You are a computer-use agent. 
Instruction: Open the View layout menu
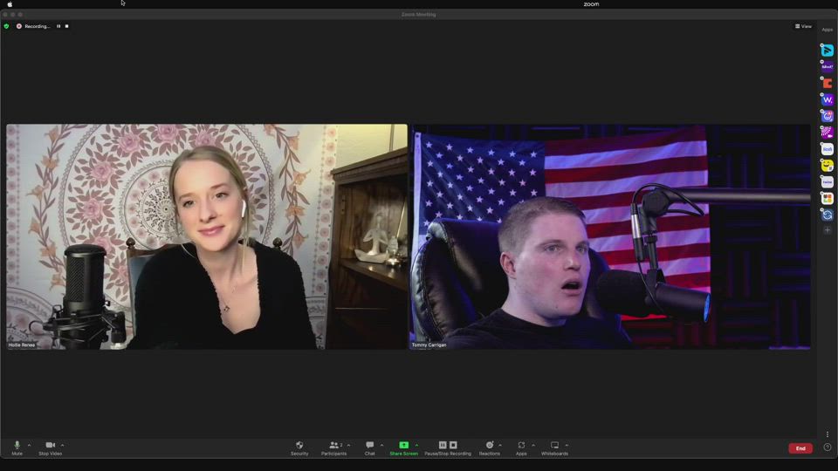point(803,26)
